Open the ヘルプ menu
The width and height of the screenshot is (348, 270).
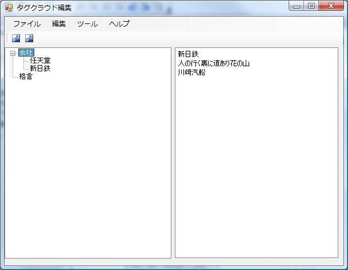[x=119, y=24]
